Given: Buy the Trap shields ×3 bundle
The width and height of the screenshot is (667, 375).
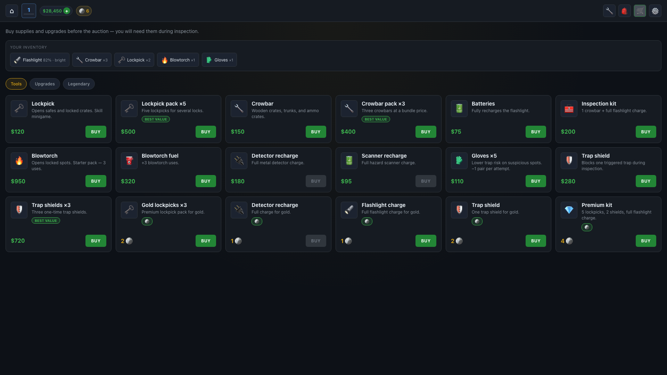Looking at the screenshot, I should tap(96, 241).
